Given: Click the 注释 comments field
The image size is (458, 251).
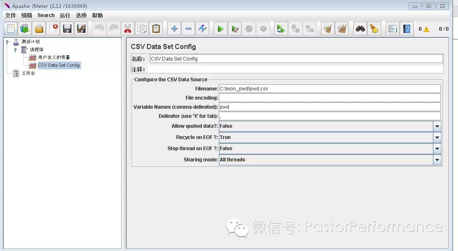Looking at the screenshot, I should click(x=295, y=69).
